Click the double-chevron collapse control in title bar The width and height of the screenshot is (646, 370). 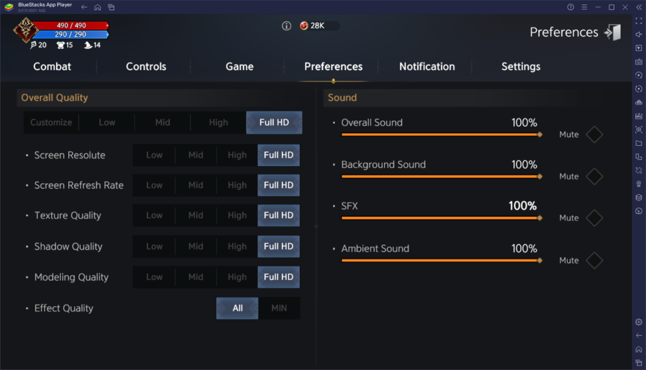point(640,7)
